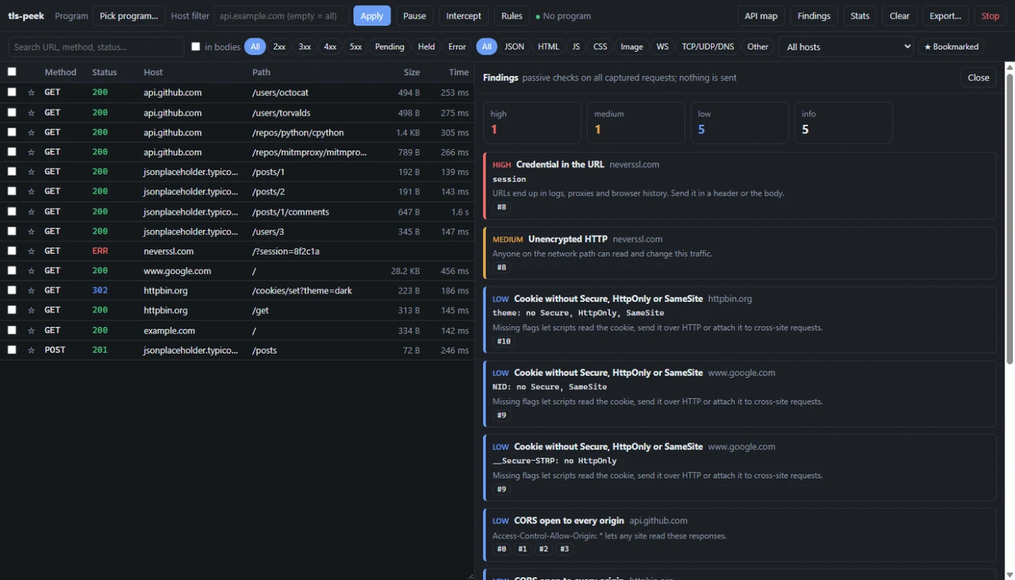The width and height of the screenshot is (1015, 580).
Task: Open request #10 from theme cookie finding
Action: pyautogui.click(x=504, y=341)
